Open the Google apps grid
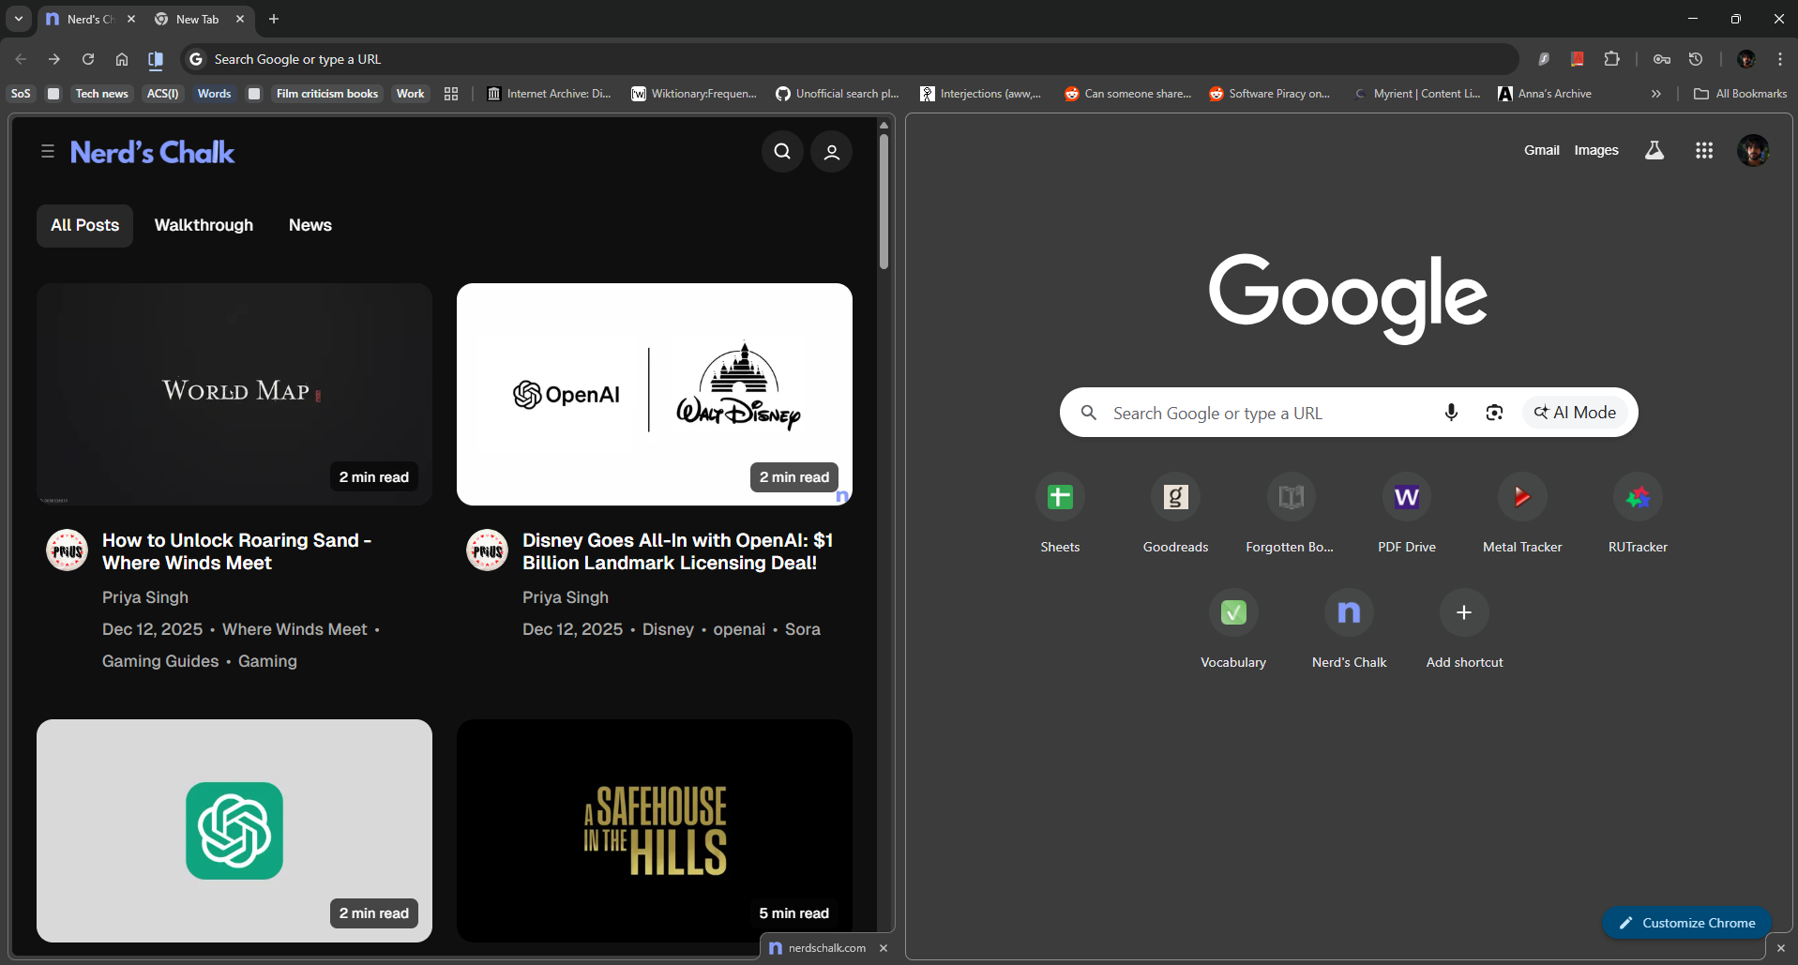Screen dimensions: 1798x965 tap(1704, 150)
